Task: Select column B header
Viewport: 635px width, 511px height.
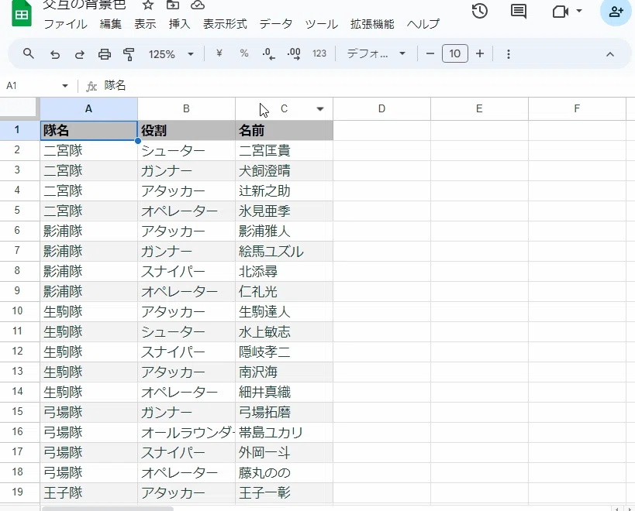Action: [186, 108]
